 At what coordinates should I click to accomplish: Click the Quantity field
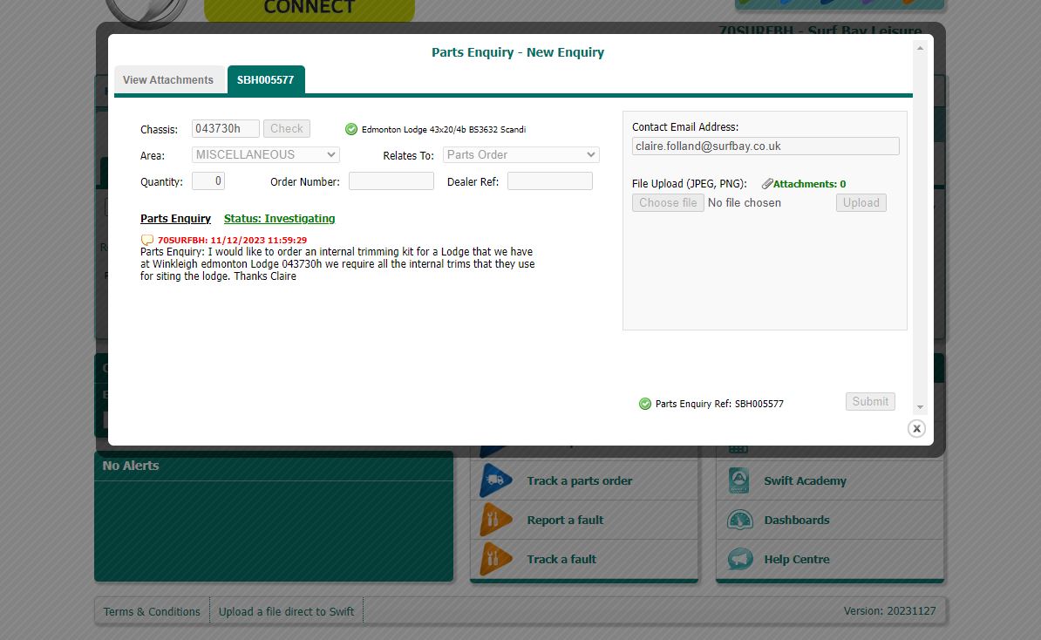click(208, 180)
